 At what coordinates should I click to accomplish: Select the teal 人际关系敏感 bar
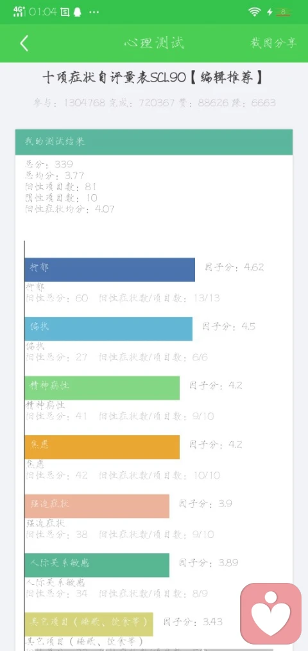pyautogui.click(x=97, y=565)
